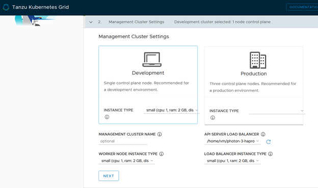Open Development instance type dropdown

(171, 110)
